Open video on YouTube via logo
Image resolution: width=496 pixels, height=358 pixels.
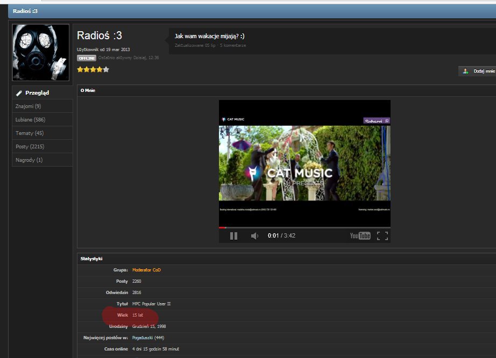click(x=360, y=236)
